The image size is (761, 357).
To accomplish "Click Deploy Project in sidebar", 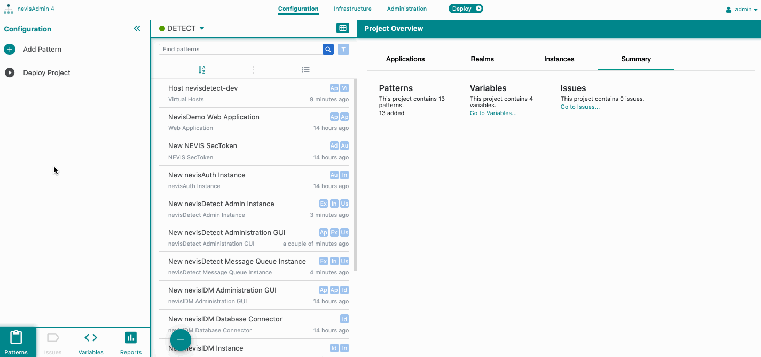I will pyautogui.click(x=46, y=72).
